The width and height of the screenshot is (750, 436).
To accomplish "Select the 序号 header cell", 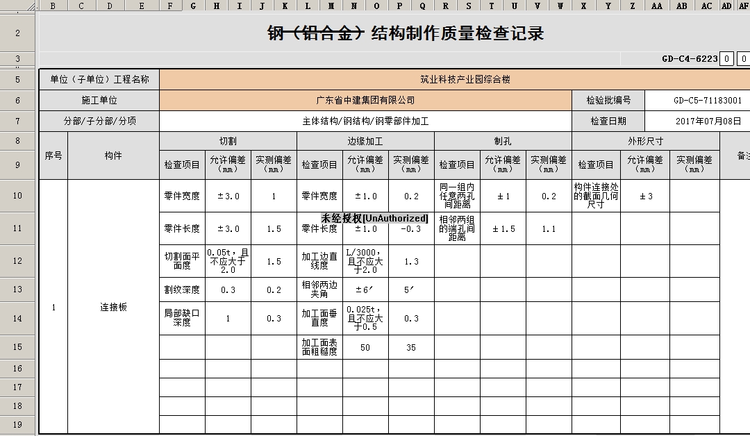I will pos(53,156).
